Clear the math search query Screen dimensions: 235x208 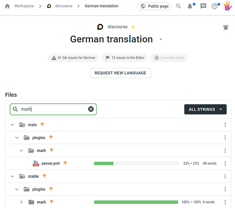tap(91, 109)
